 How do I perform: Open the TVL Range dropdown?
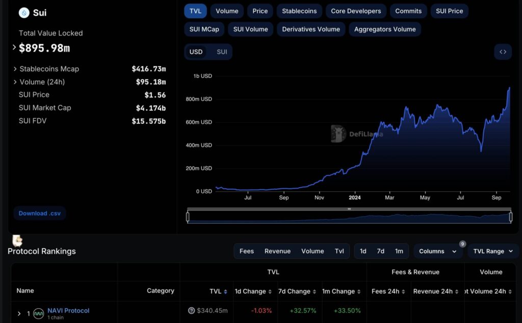(x=493, y=251)
